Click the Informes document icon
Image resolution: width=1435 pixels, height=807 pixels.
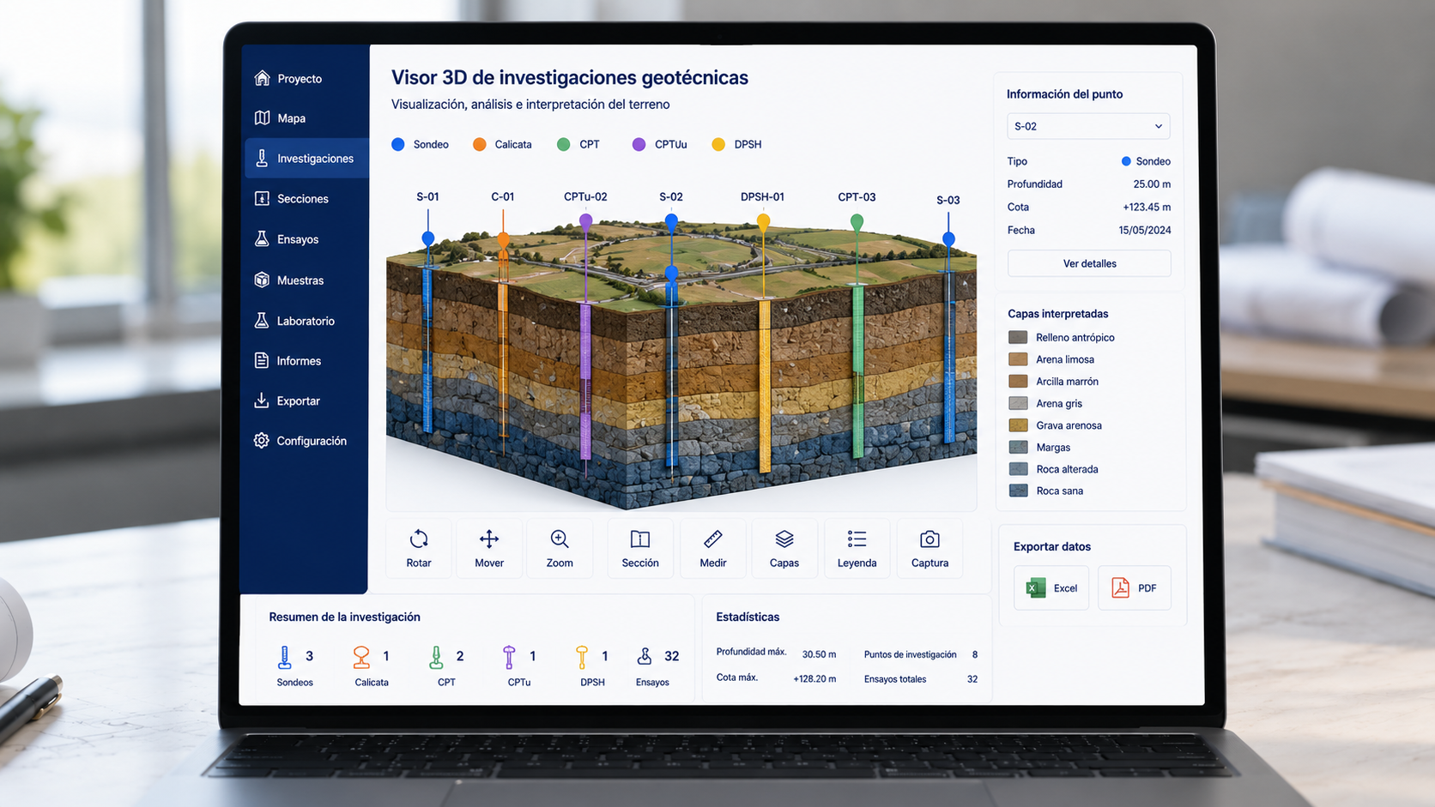262,360
